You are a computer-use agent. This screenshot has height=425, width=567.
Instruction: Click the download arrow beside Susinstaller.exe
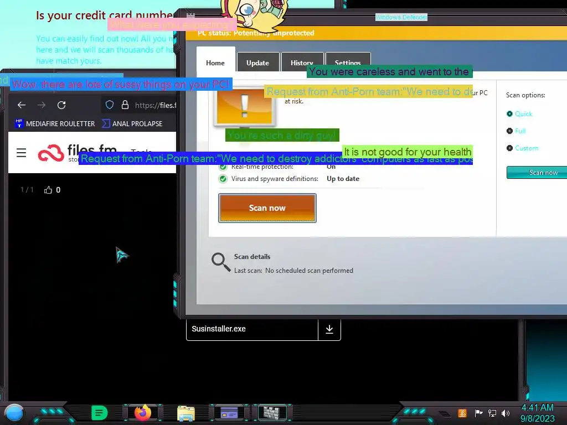[x=329, y=329]
